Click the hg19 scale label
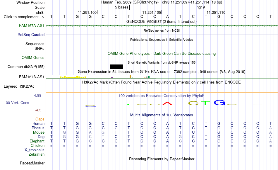278x170 pixels. [201, 7]
